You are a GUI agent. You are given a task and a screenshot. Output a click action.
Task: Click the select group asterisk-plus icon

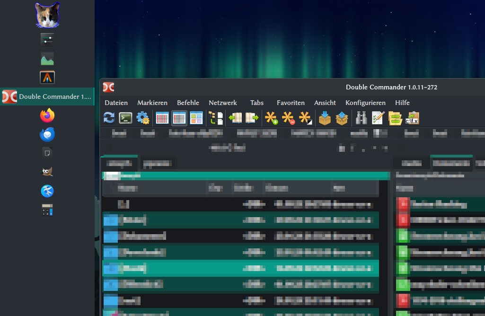click(271, 118)
